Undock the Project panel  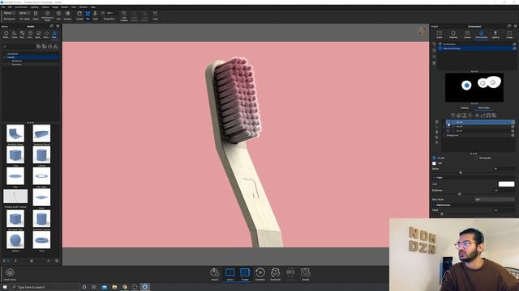[509, 26]
